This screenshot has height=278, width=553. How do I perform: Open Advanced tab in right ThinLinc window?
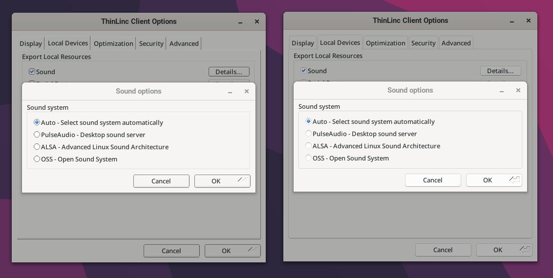tap(456, 43)
